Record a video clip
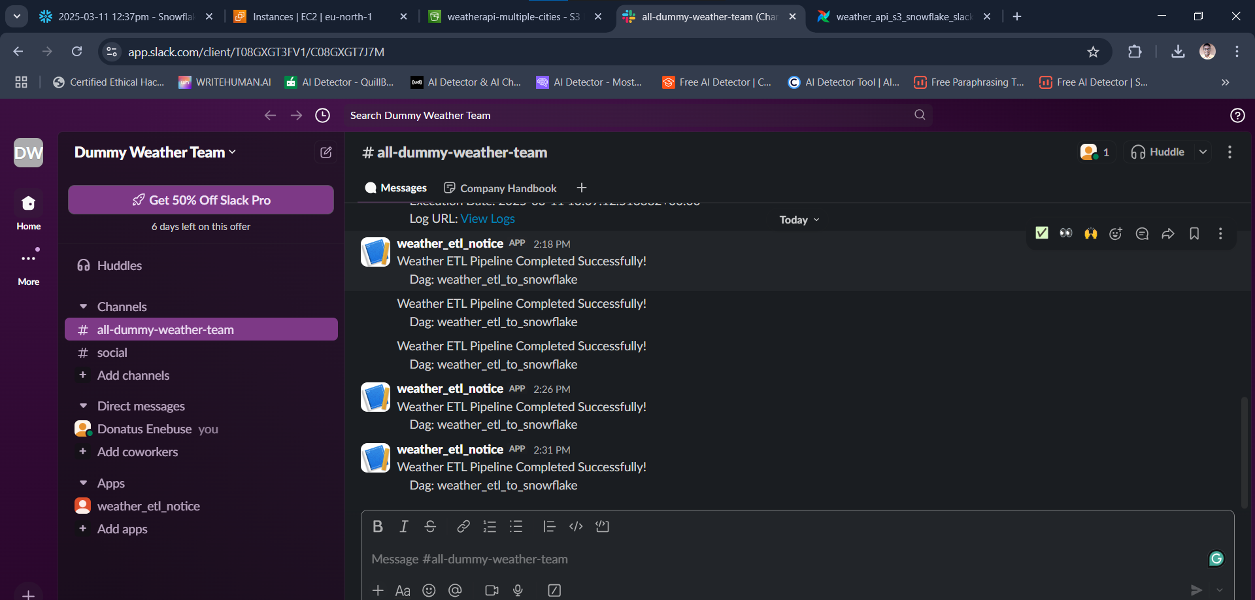 pos(492,590)
